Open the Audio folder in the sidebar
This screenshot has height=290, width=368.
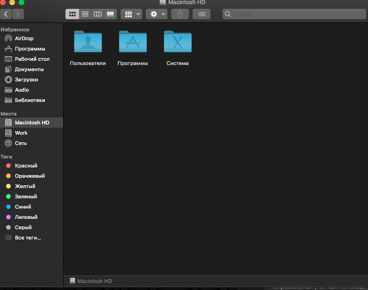tap(31, 90)
